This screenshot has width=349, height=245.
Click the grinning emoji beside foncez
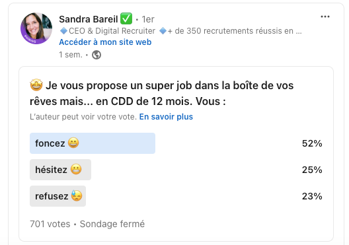[73, 143]
